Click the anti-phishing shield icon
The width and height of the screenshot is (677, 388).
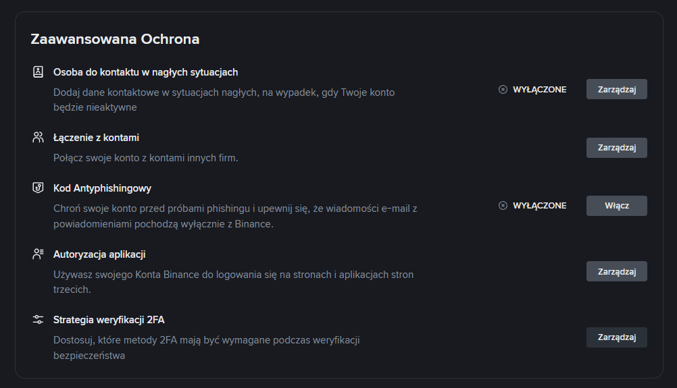tap(38, 188)
